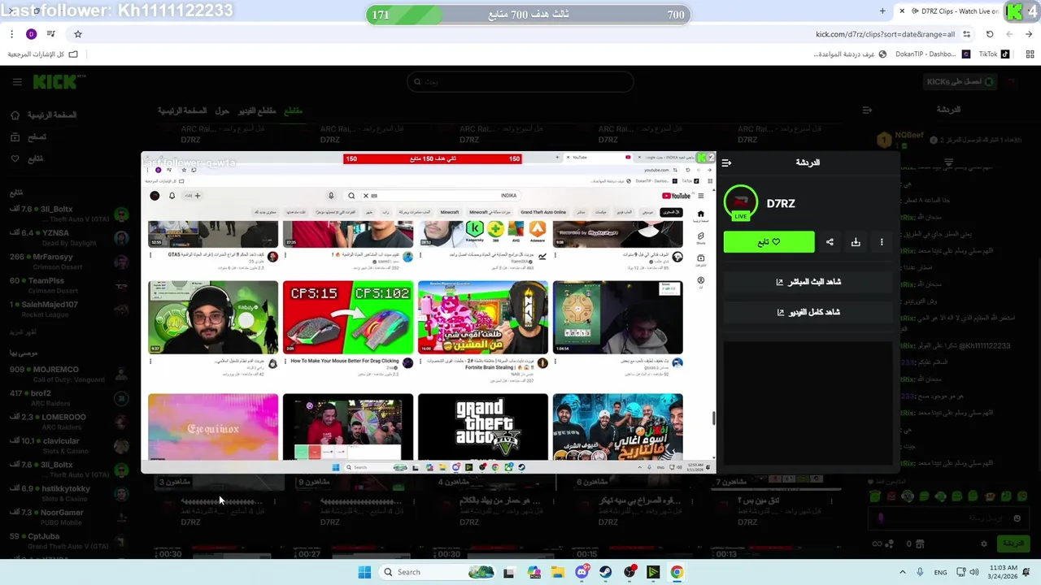Screen dimensions: 1041x585
Task: Open the SalehMajed107 Rocket League sidebar channel
Action: click(x=69, y=309)
